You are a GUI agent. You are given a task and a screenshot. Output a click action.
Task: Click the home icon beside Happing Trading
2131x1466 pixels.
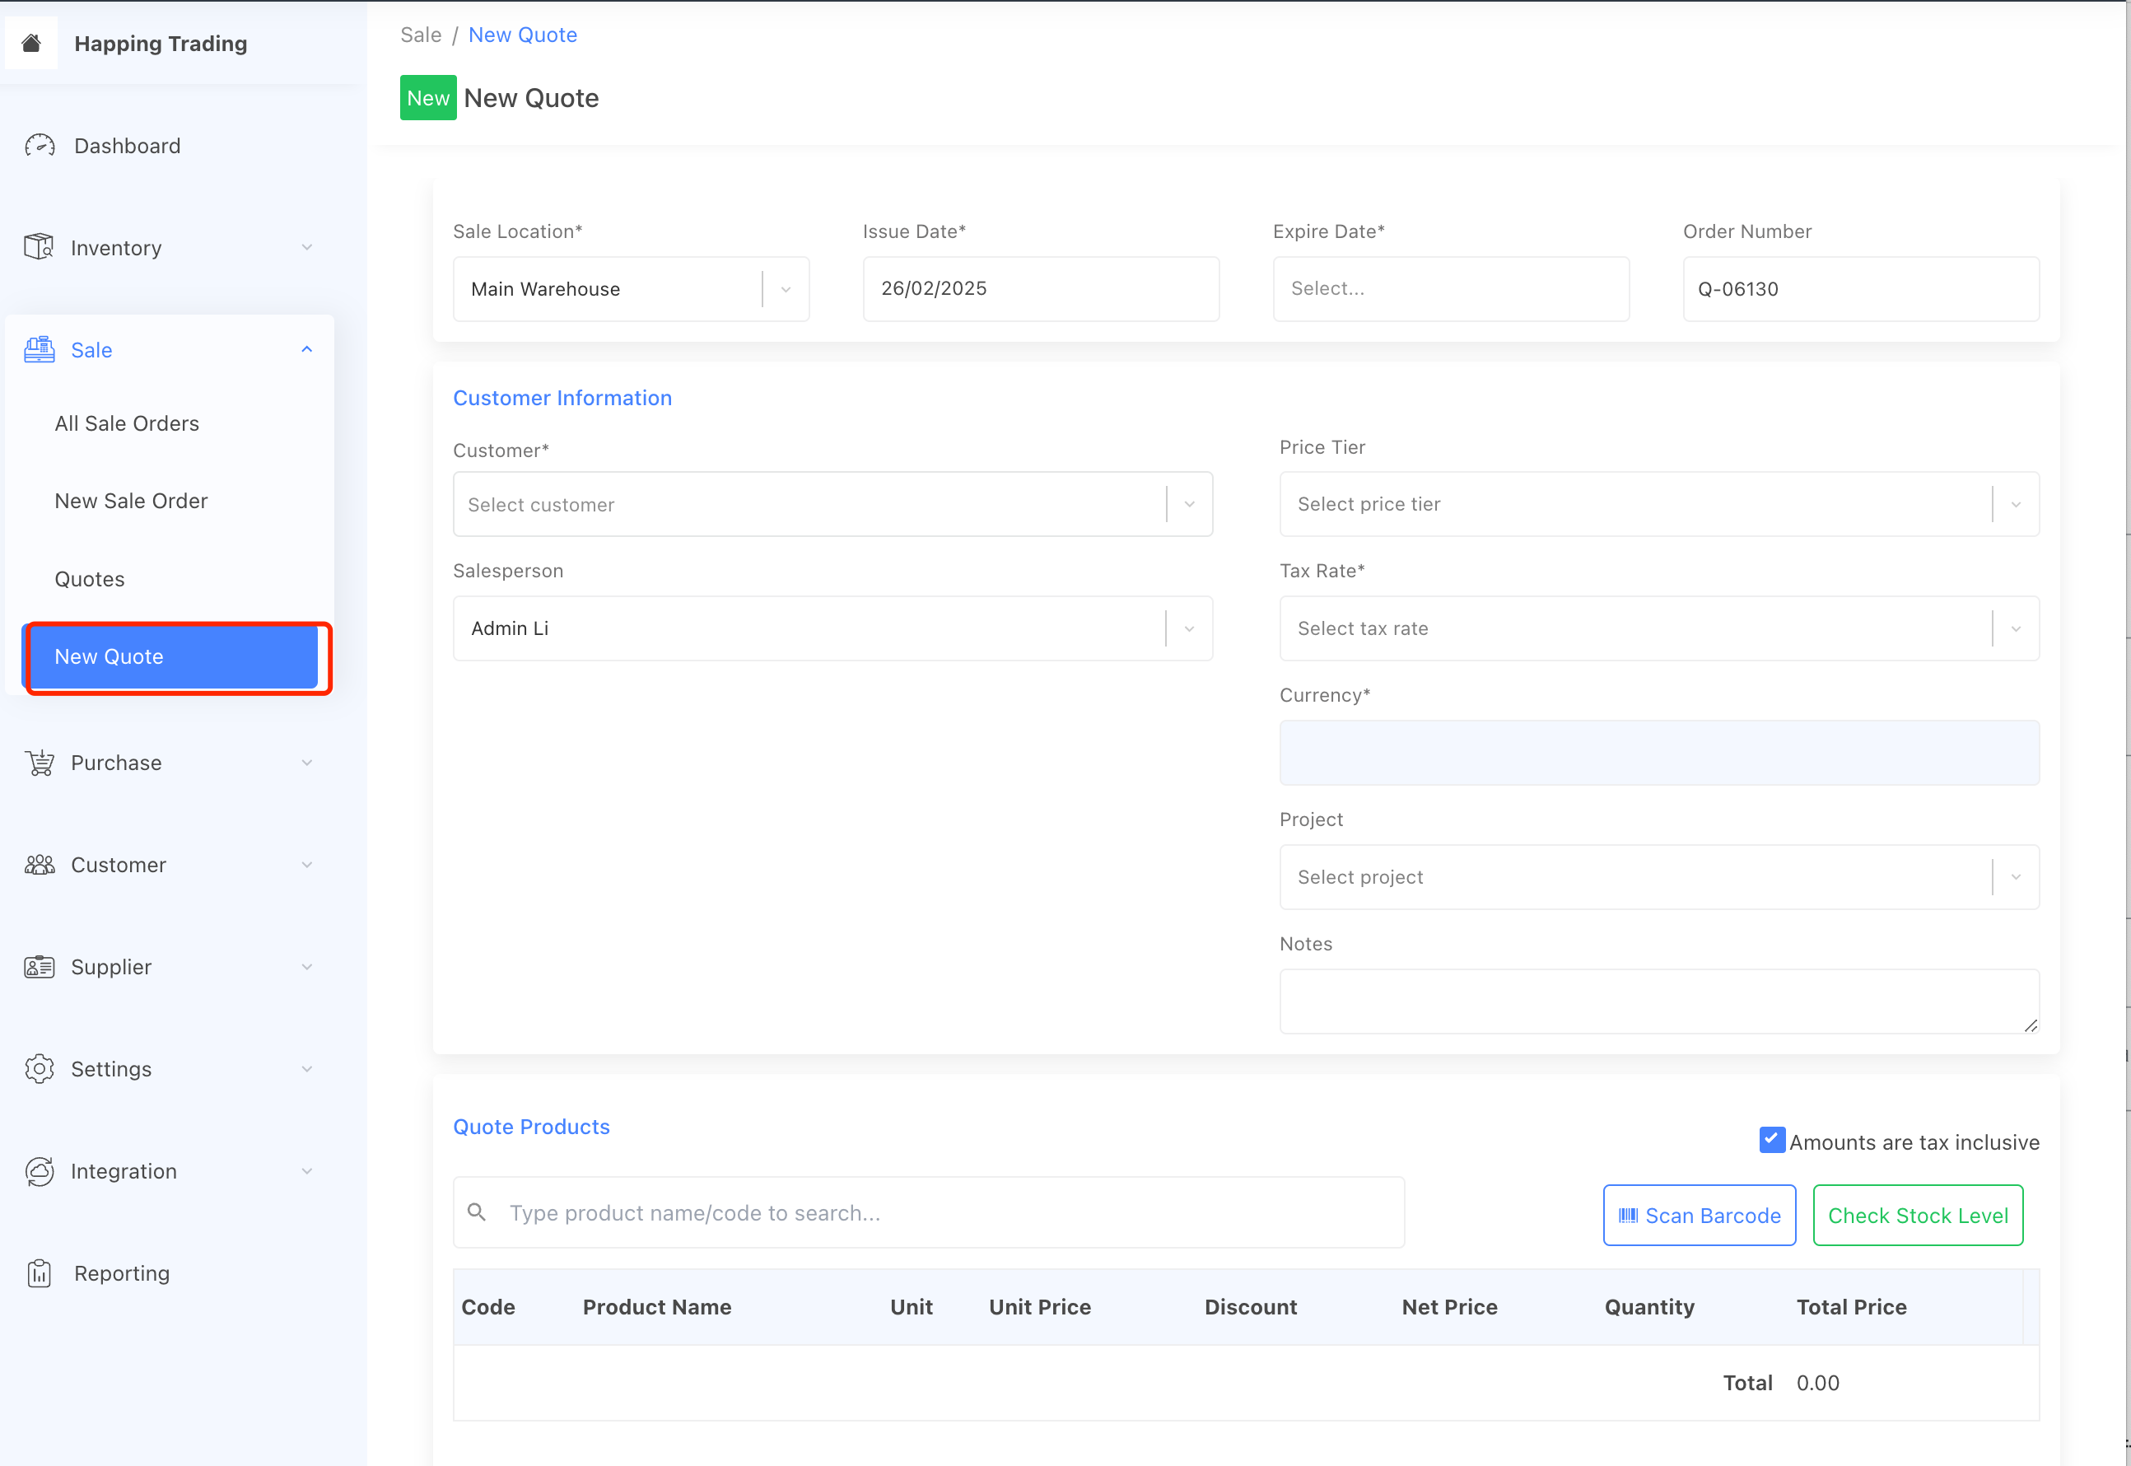click(31, 43)
